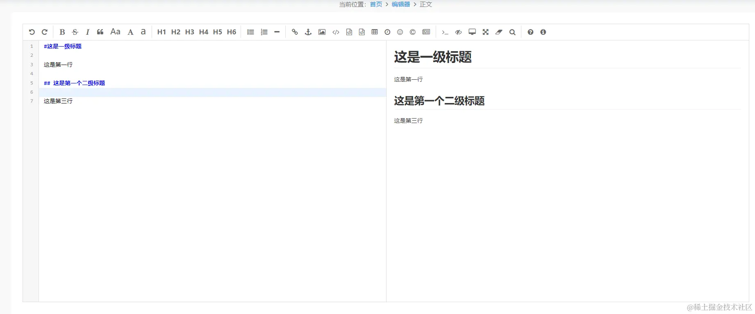
Task: Insert a hyperlink
Action: click(x=295, y=32)
